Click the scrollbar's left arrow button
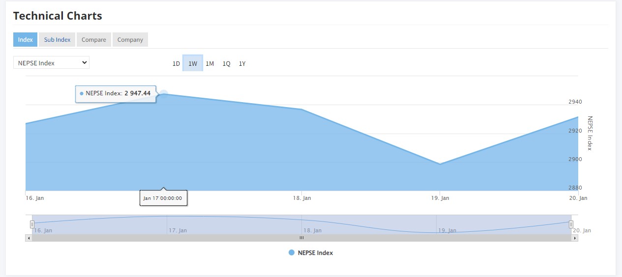The height and width of the screenshot is (277, 622). [29, 238]
